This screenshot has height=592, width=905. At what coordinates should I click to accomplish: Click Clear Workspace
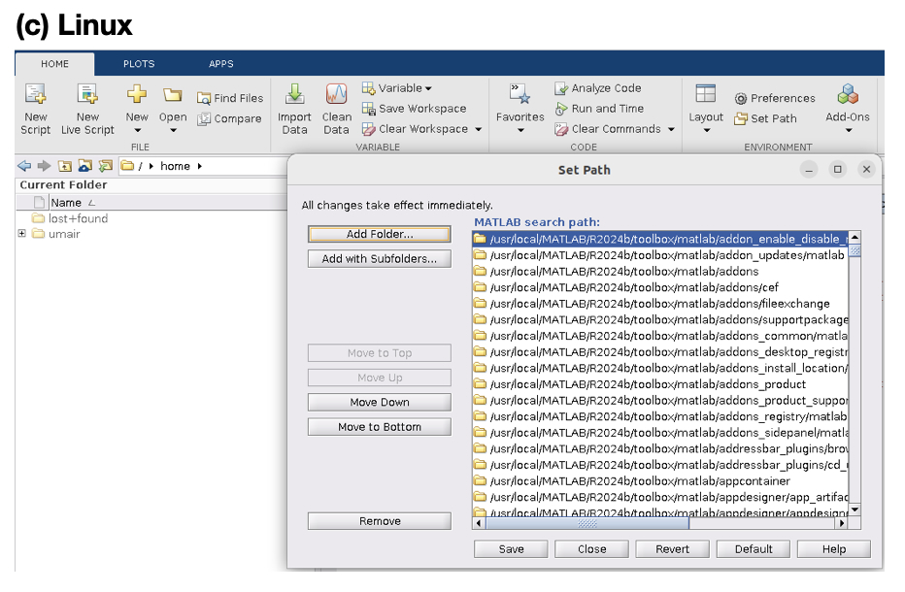click(415, 129)
